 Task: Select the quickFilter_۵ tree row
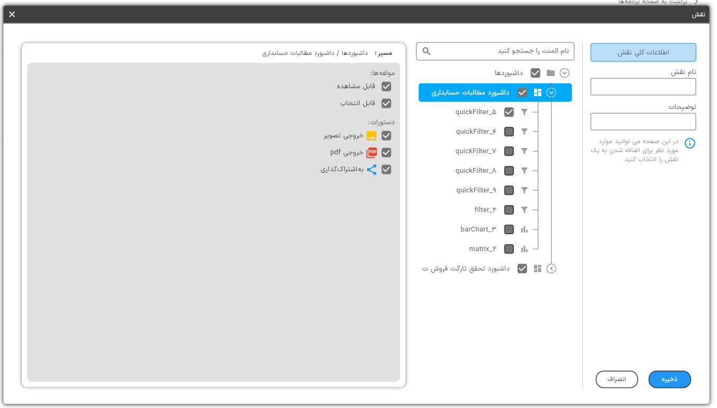[476, 112]
